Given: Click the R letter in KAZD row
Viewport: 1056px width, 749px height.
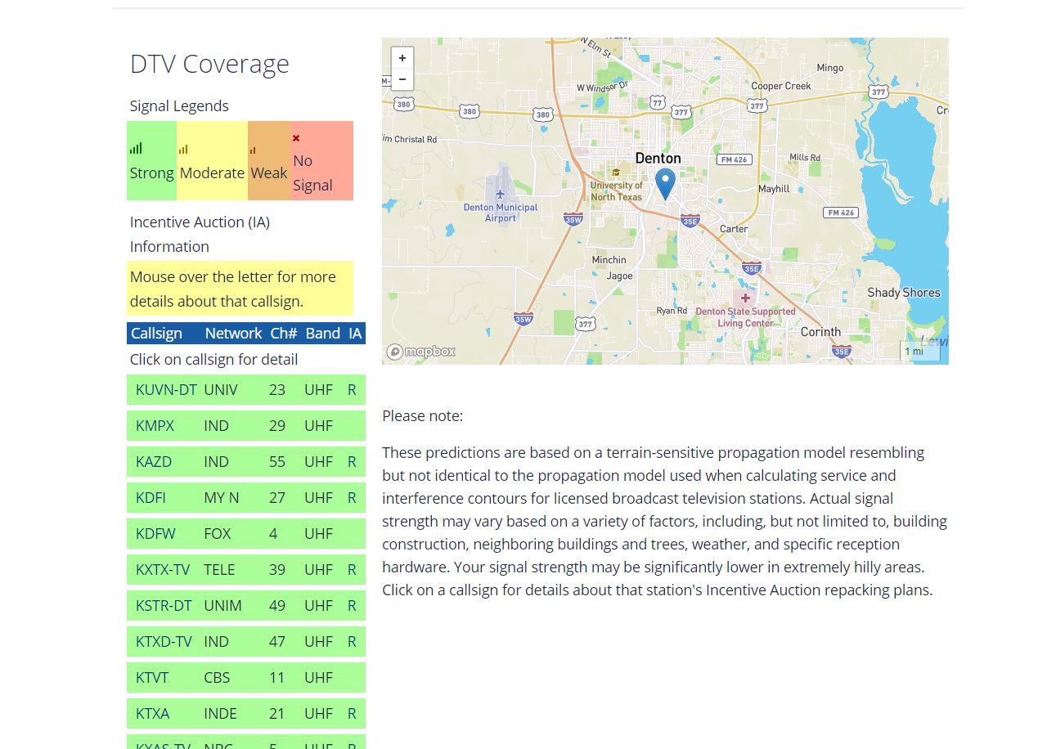Looking at the screenshot, I should point(352,462).
